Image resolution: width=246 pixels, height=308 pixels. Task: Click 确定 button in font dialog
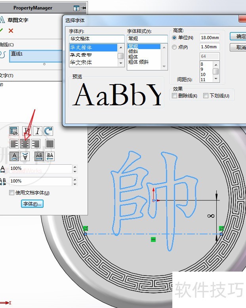[x=238, y=36]
